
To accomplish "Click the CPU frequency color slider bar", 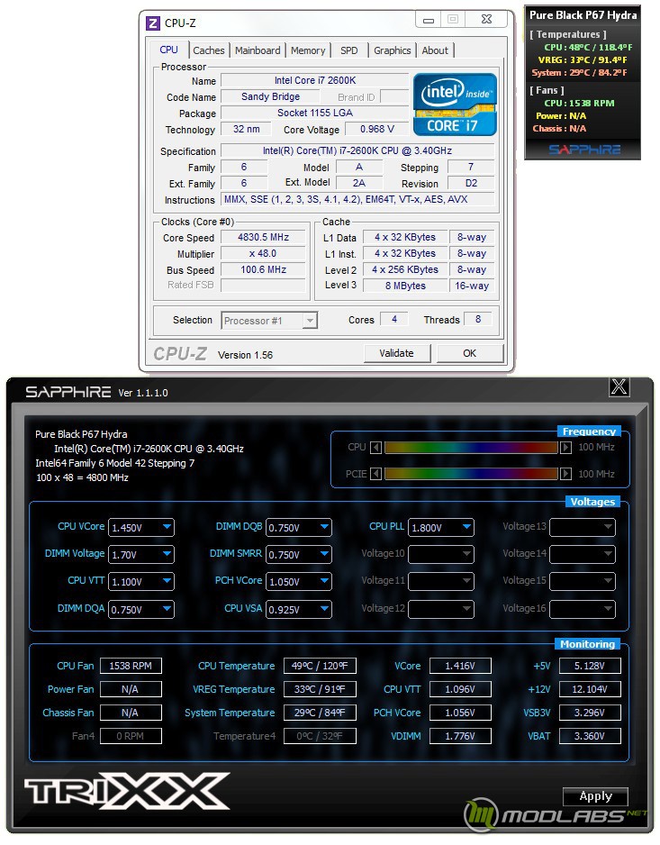I will click(x=471, y=448).
